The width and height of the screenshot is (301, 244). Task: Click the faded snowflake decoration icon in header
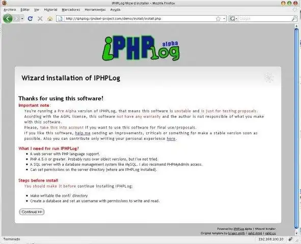tap(269, 78)
